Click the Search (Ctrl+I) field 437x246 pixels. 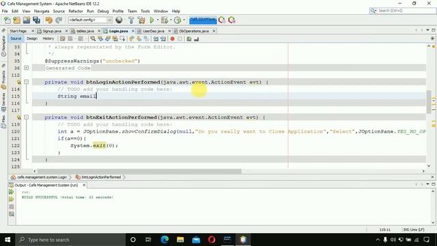click(403, 11)
